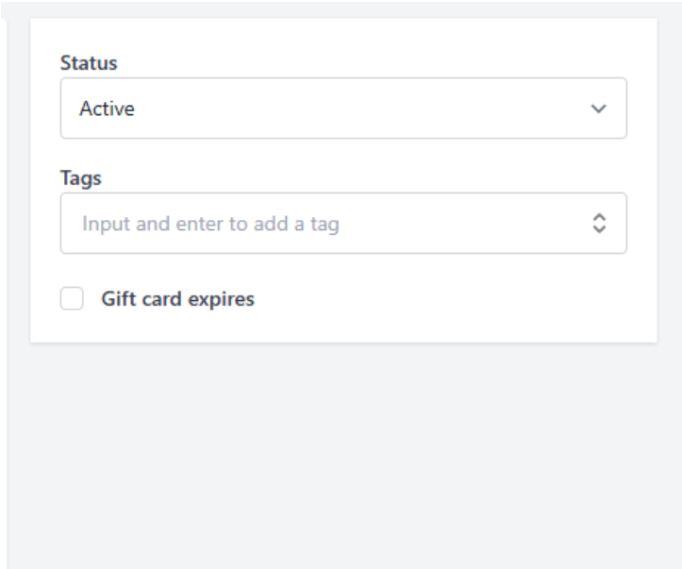Expand the Tags suggestion list
The height and width of the screenshot is (569, 682).
597,224
